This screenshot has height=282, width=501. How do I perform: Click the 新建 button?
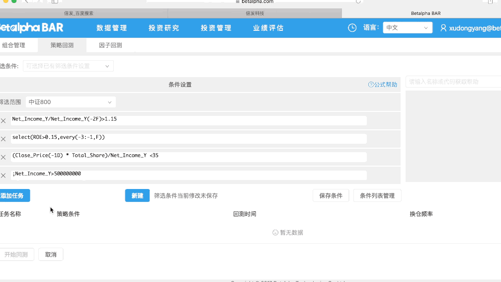pos(137,195)
